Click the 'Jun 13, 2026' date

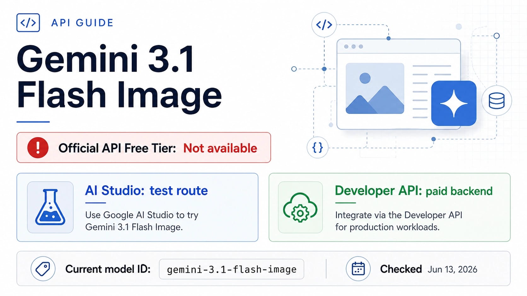pos(452,270)
